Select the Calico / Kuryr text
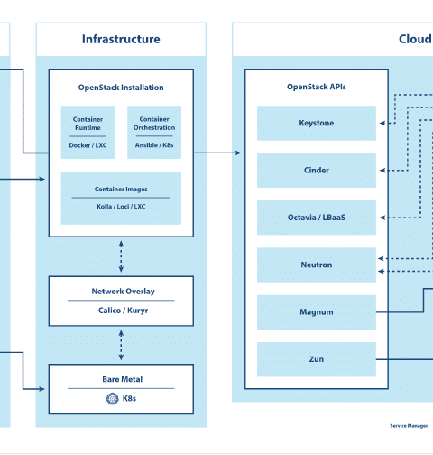433x455 pixels. point(123,311)
